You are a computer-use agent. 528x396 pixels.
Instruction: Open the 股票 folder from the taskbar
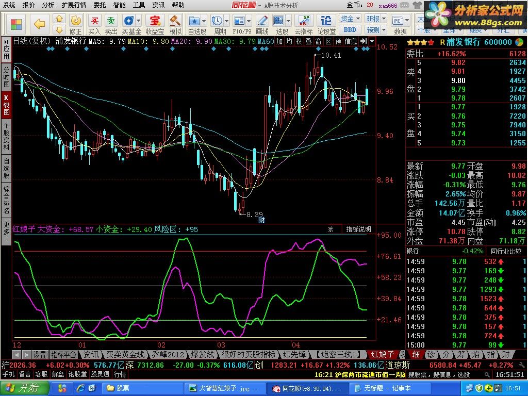pos(142,388)
